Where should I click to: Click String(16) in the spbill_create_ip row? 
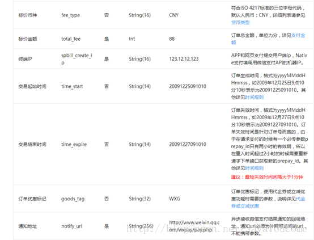click(140, 59)
